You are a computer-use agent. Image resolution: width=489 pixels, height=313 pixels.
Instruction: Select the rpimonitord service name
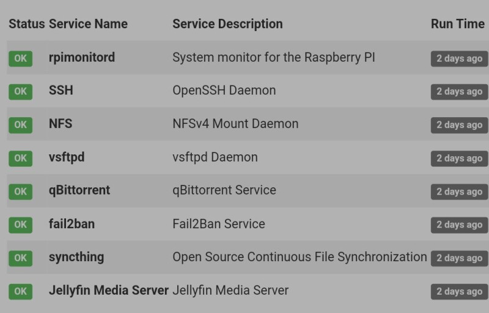point(82,57)
